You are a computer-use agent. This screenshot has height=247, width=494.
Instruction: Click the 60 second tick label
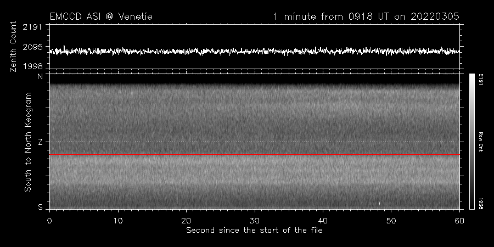[x=459, y=221]
